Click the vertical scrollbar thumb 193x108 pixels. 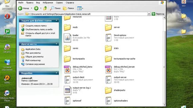(164, 67)
